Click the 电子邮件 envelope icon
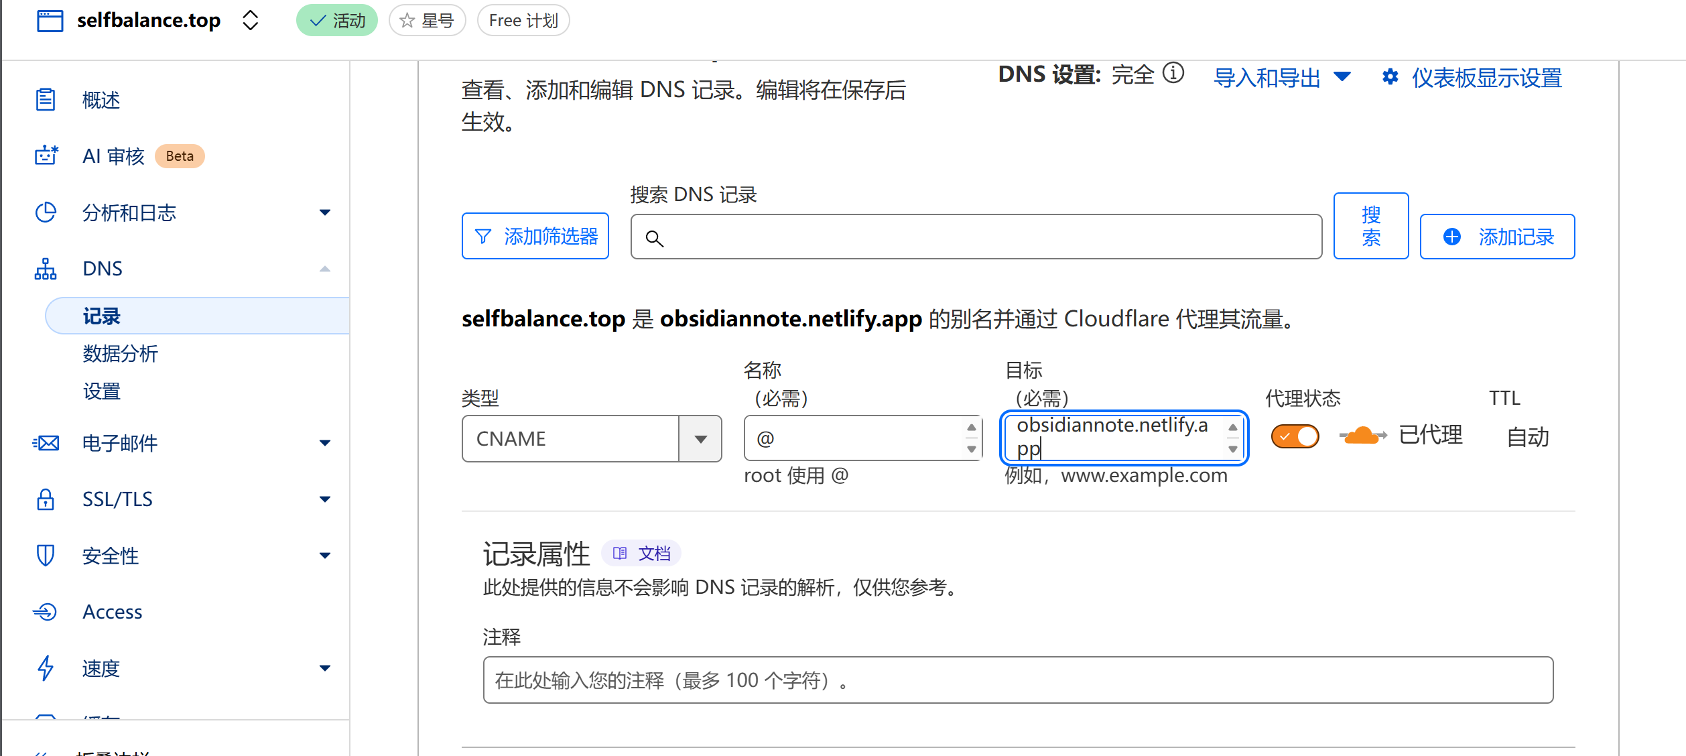Screen dimensions: 1686x756 tap(46, 443)
